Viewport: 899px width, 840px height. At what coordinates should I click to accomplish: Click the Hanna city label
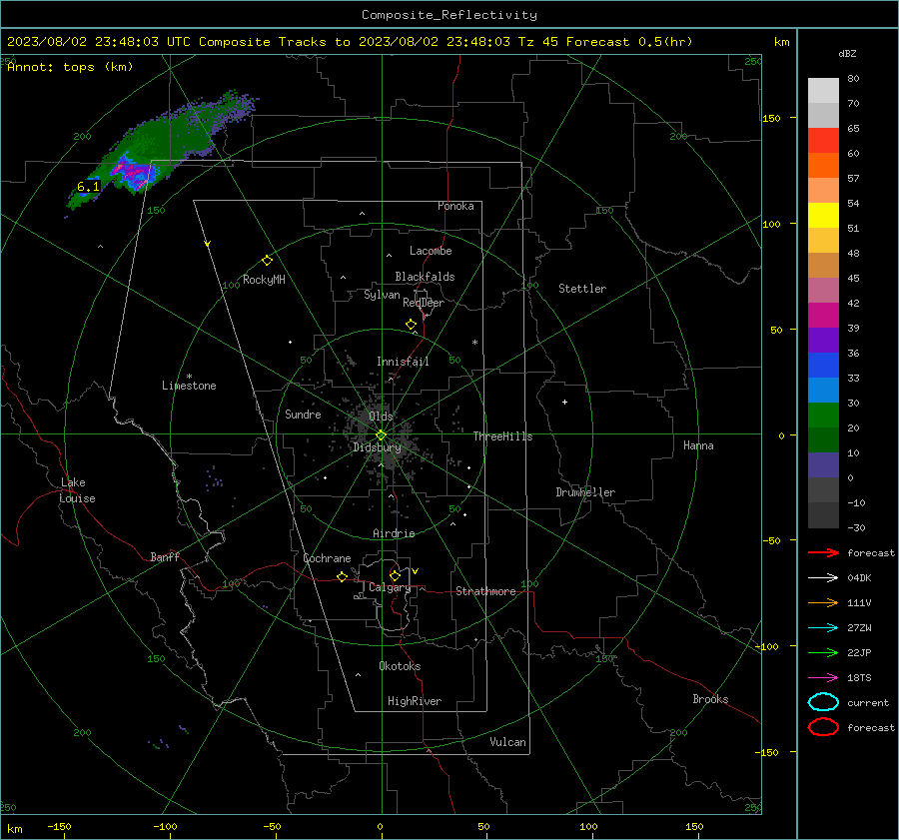[x=698, y=445]
